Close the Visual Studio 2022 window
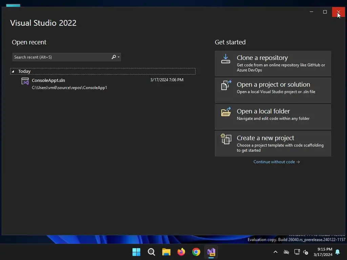This screenshot has width=347, height=260. pos(339,12)
